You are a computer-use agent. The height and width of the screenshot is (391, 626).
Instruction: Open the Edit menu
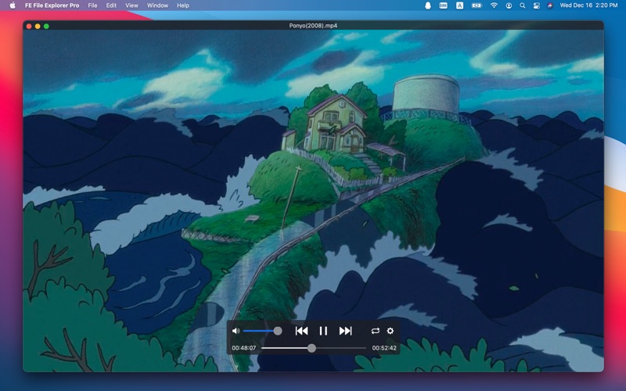coord(112,5)
